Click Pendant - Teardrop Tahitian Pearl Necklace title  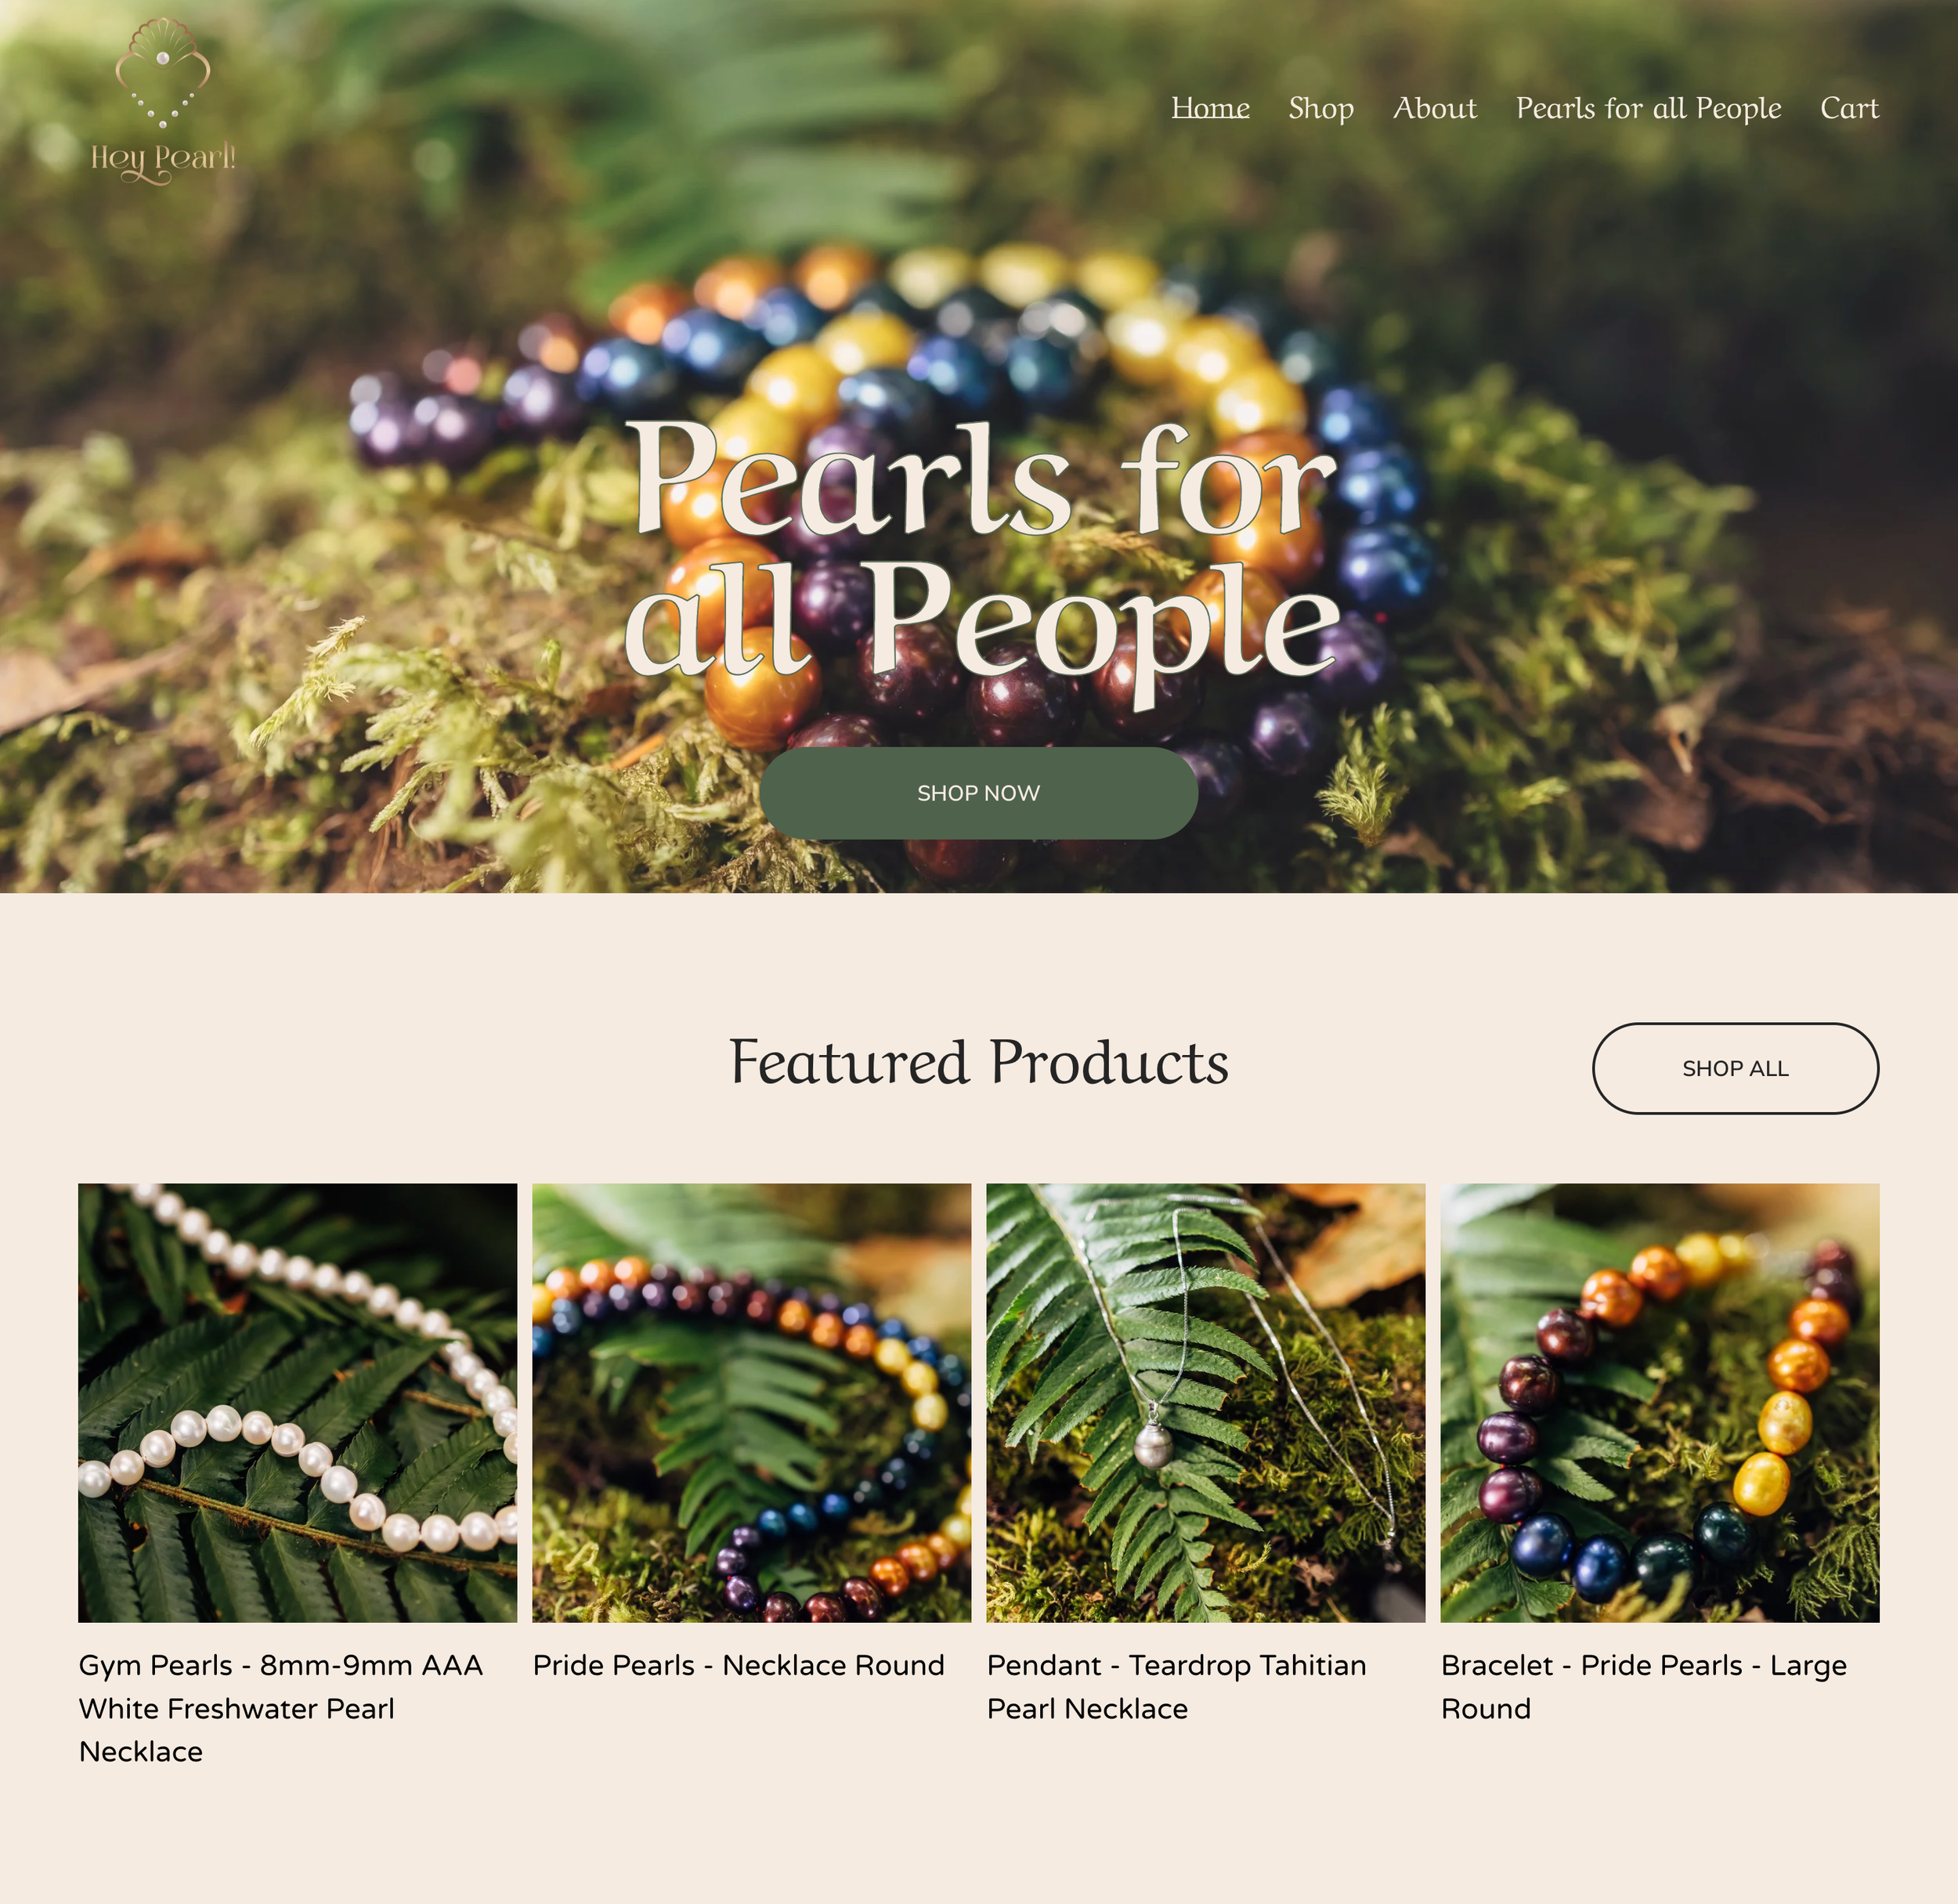pos(1177,1687)
